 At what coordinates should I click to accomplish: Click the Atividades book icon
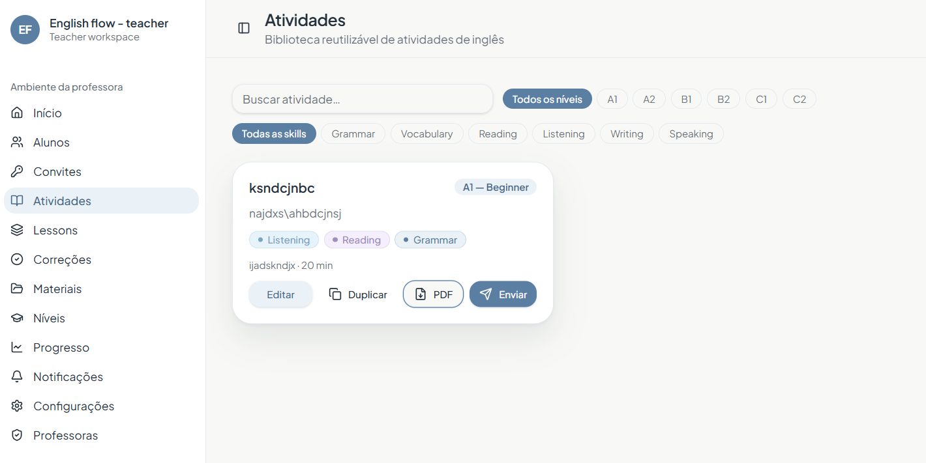tap(17, 201)
